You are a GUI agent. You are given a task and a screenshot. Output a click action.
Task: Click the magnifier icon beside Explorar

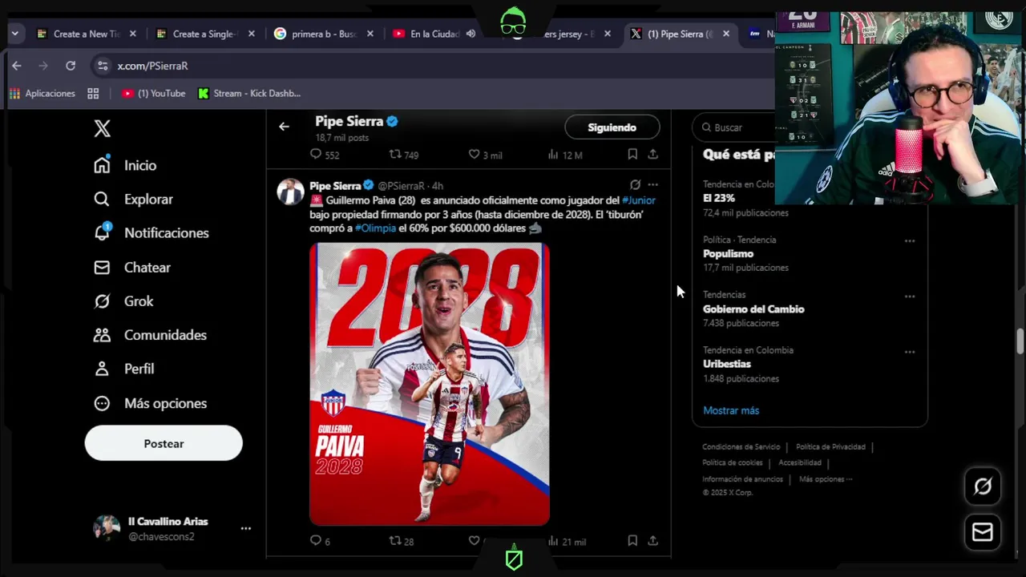click(102, 199)
